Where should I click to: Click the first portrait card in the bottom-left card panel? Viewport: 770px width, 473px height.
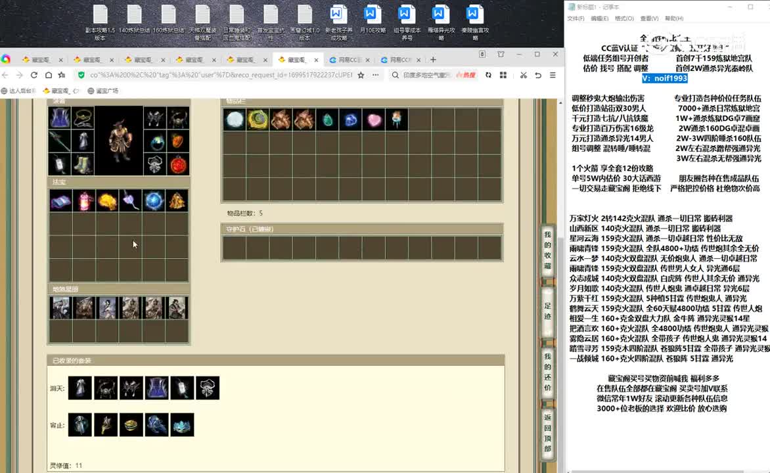(60, 308)
